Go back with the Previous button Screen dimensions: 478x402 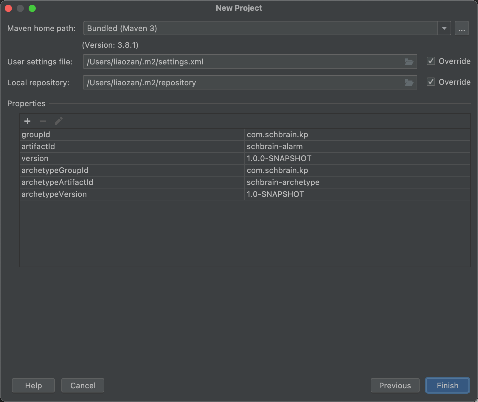(395, 386)
